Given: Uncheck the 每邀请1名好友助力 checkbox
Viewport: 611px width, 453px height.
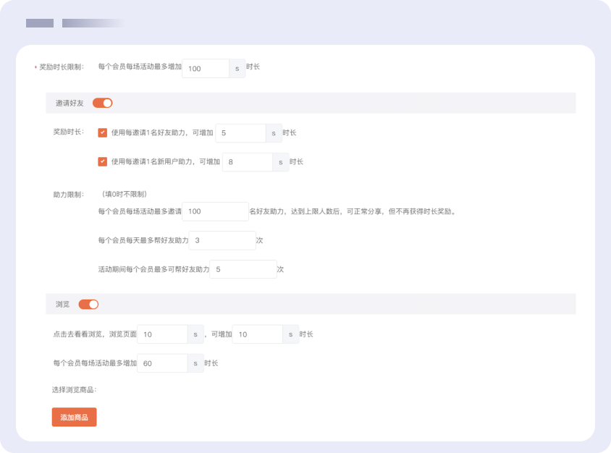Looking at the screenshot, I should (x=103, y=133).
